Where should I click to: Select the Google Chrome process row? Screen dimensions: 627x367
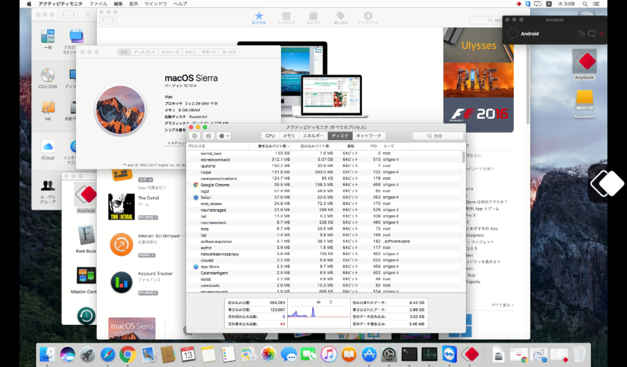pyautogui.click(x=324, y=185)
